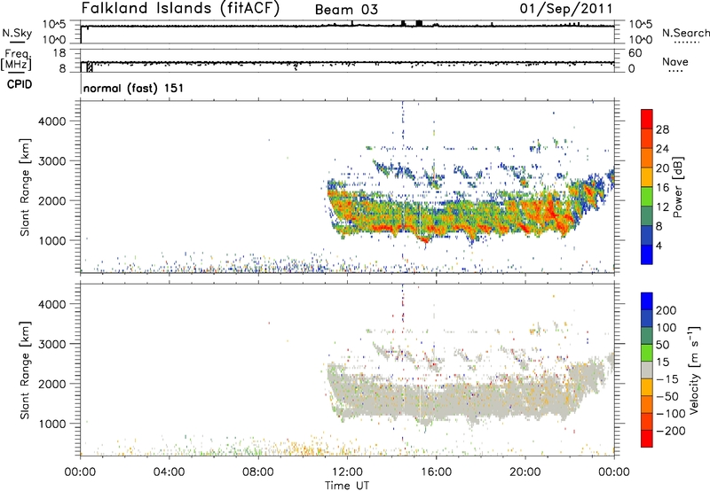Screen dimensions: 710x491
Task: Click the blue bottom segment of Power colorbar
Action: click(647, 254)
